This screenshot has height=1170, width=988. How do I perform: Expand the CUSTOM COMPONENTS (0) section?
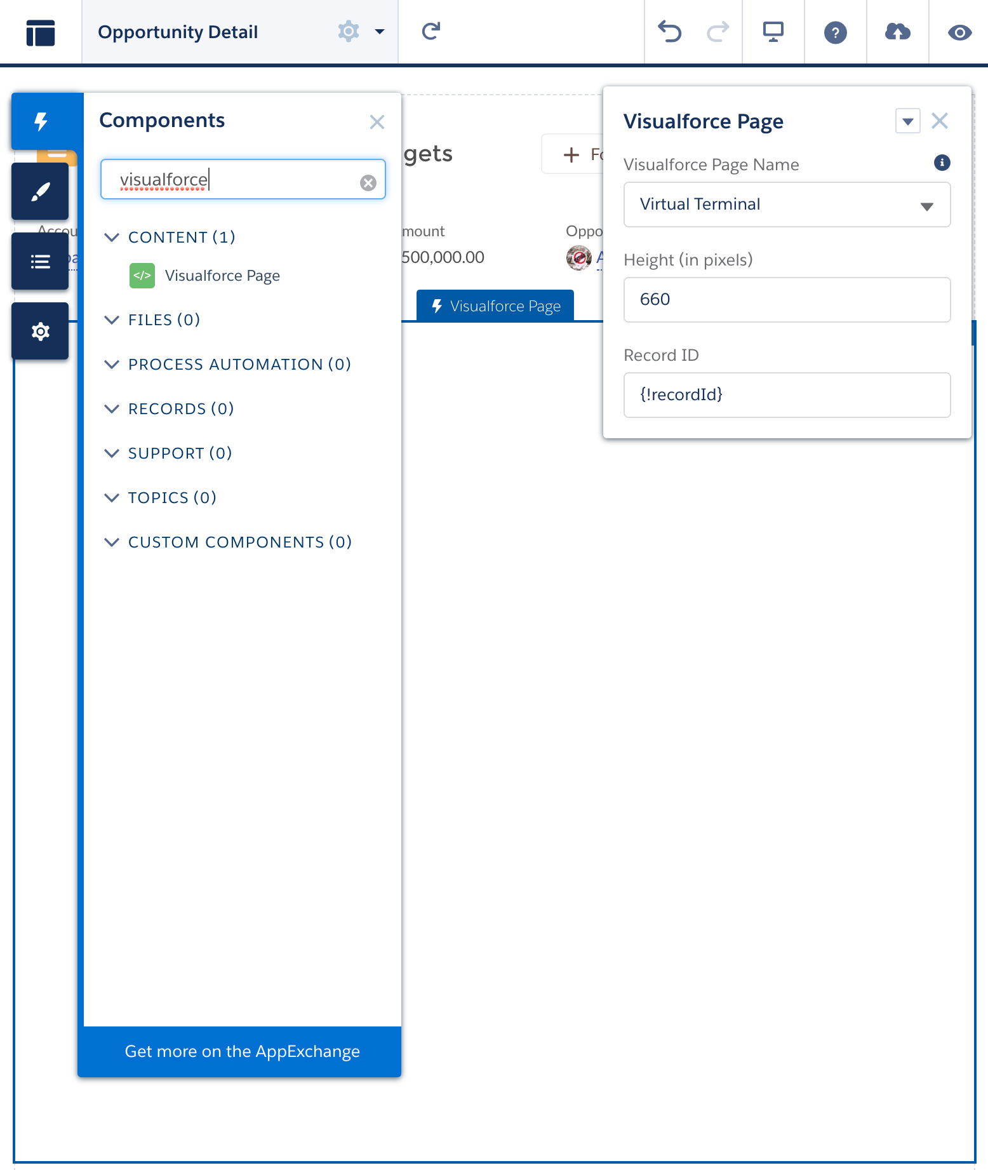tap(229, 542)
